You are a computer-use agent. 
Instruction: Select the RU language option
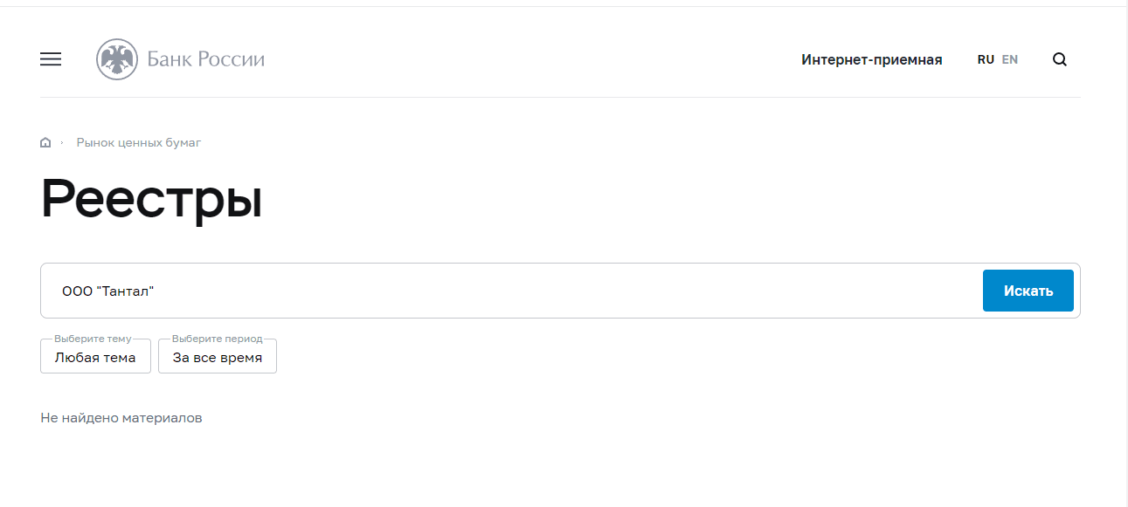coord(986,59)
